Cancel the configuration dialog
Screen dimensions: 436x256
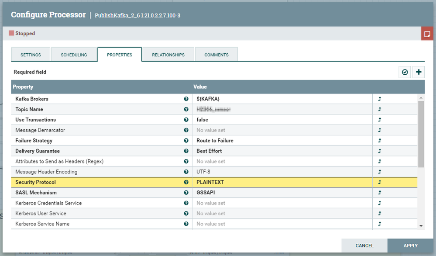364,246
